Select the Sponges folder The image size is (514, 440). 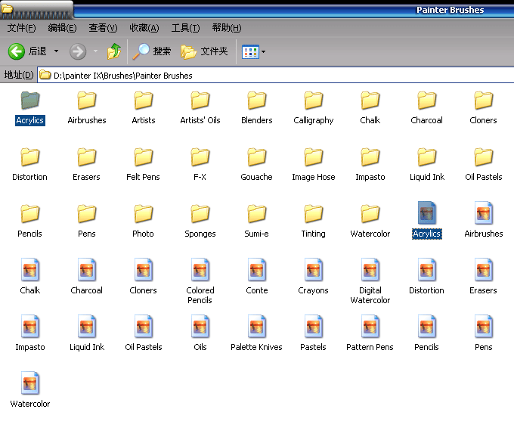pyautogui.click(x=200, y=222)
